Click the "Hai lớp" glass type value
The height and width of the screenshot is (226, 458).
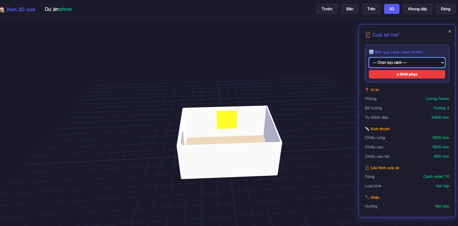(x=443, y=186)
